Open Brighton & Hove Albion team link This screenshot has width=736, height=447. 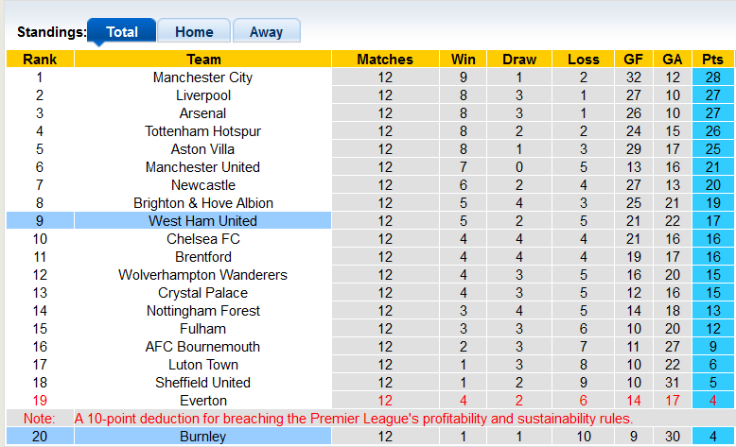coord(202,203)
